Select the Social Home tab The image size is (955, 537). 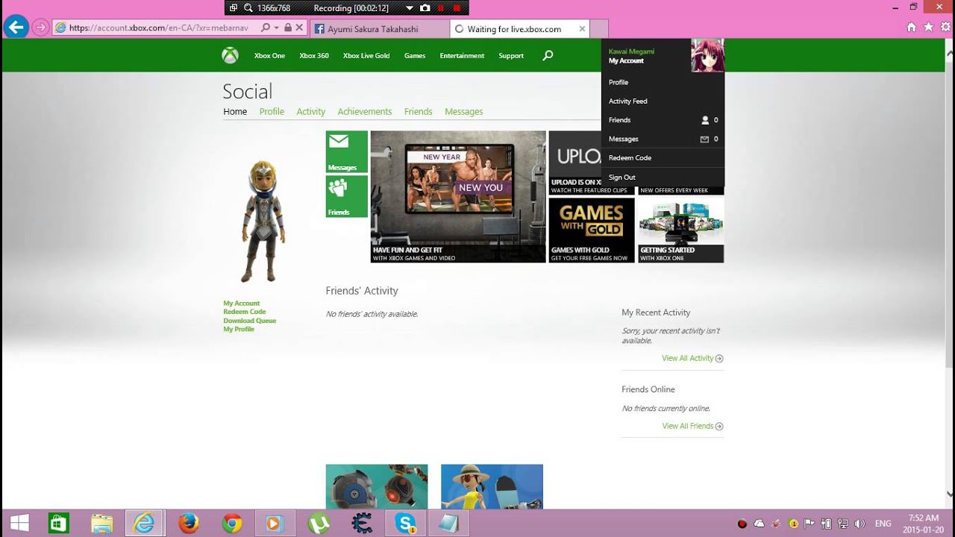[x=235, y=112]
